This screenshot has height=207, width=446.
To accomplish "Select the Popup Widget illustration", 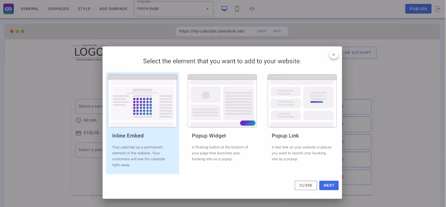I will point(222,101).
